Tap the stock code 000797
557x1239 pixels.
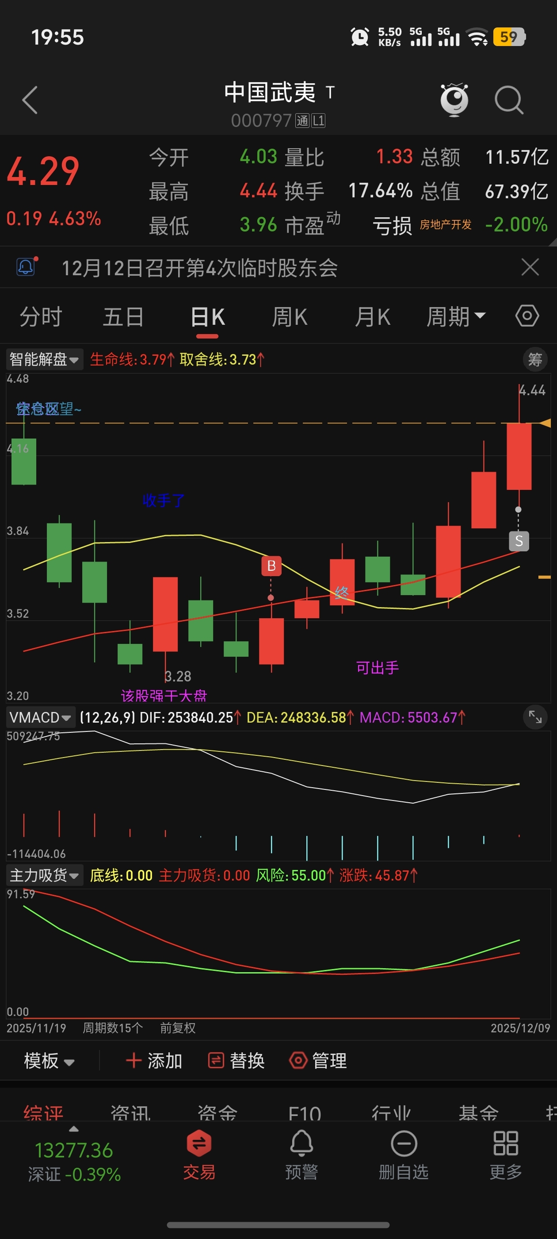261,120
